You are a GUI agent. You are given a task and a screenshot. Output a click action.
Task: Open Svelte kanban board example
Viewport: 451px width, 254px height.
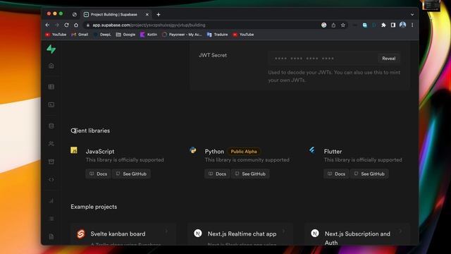point(123,234)
